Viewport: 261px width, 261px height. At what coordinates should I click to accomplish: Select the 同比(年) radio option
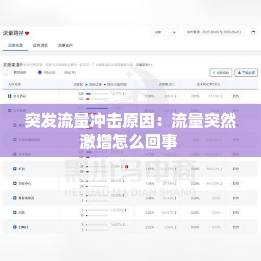60,72
